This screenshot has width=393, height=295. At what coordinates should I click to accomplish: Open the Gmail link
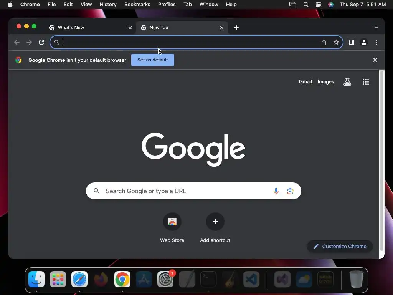pos(305,82)
